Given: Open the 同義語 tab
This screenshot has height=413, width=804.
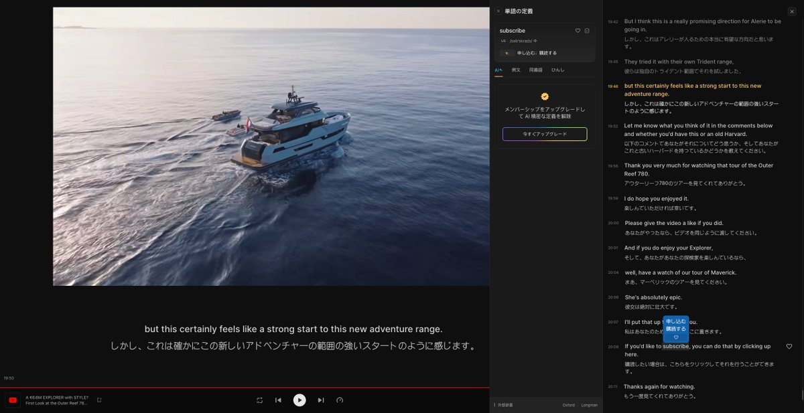Looking at the screenshot, I should point(535,70).
